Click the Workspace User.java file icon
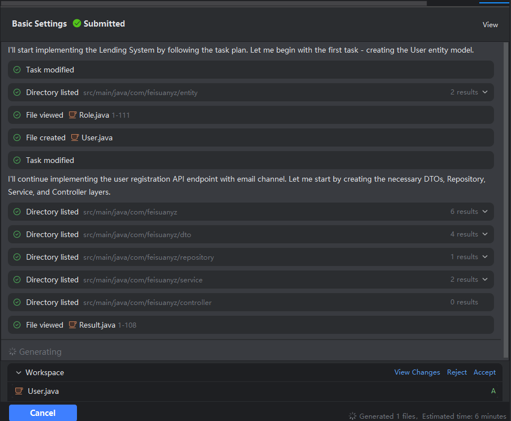Screen dimensions: 511x421 tap(19, 391)
